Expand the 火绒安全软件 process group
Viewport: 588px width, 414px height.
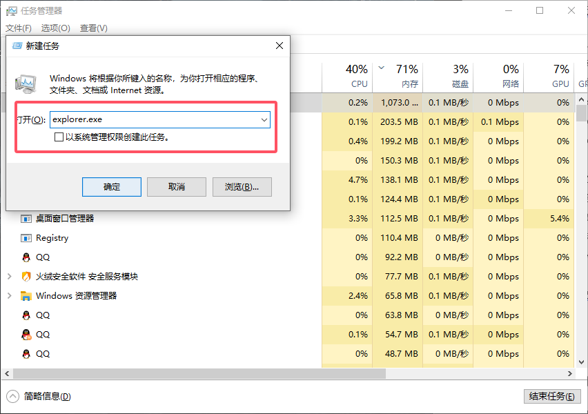[x=9, y=277]
